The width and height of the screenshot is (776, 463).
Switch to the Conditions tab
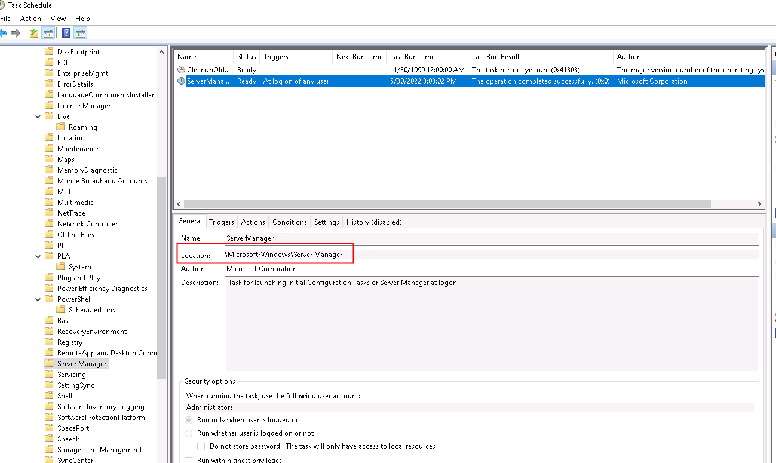pos(290,222)
